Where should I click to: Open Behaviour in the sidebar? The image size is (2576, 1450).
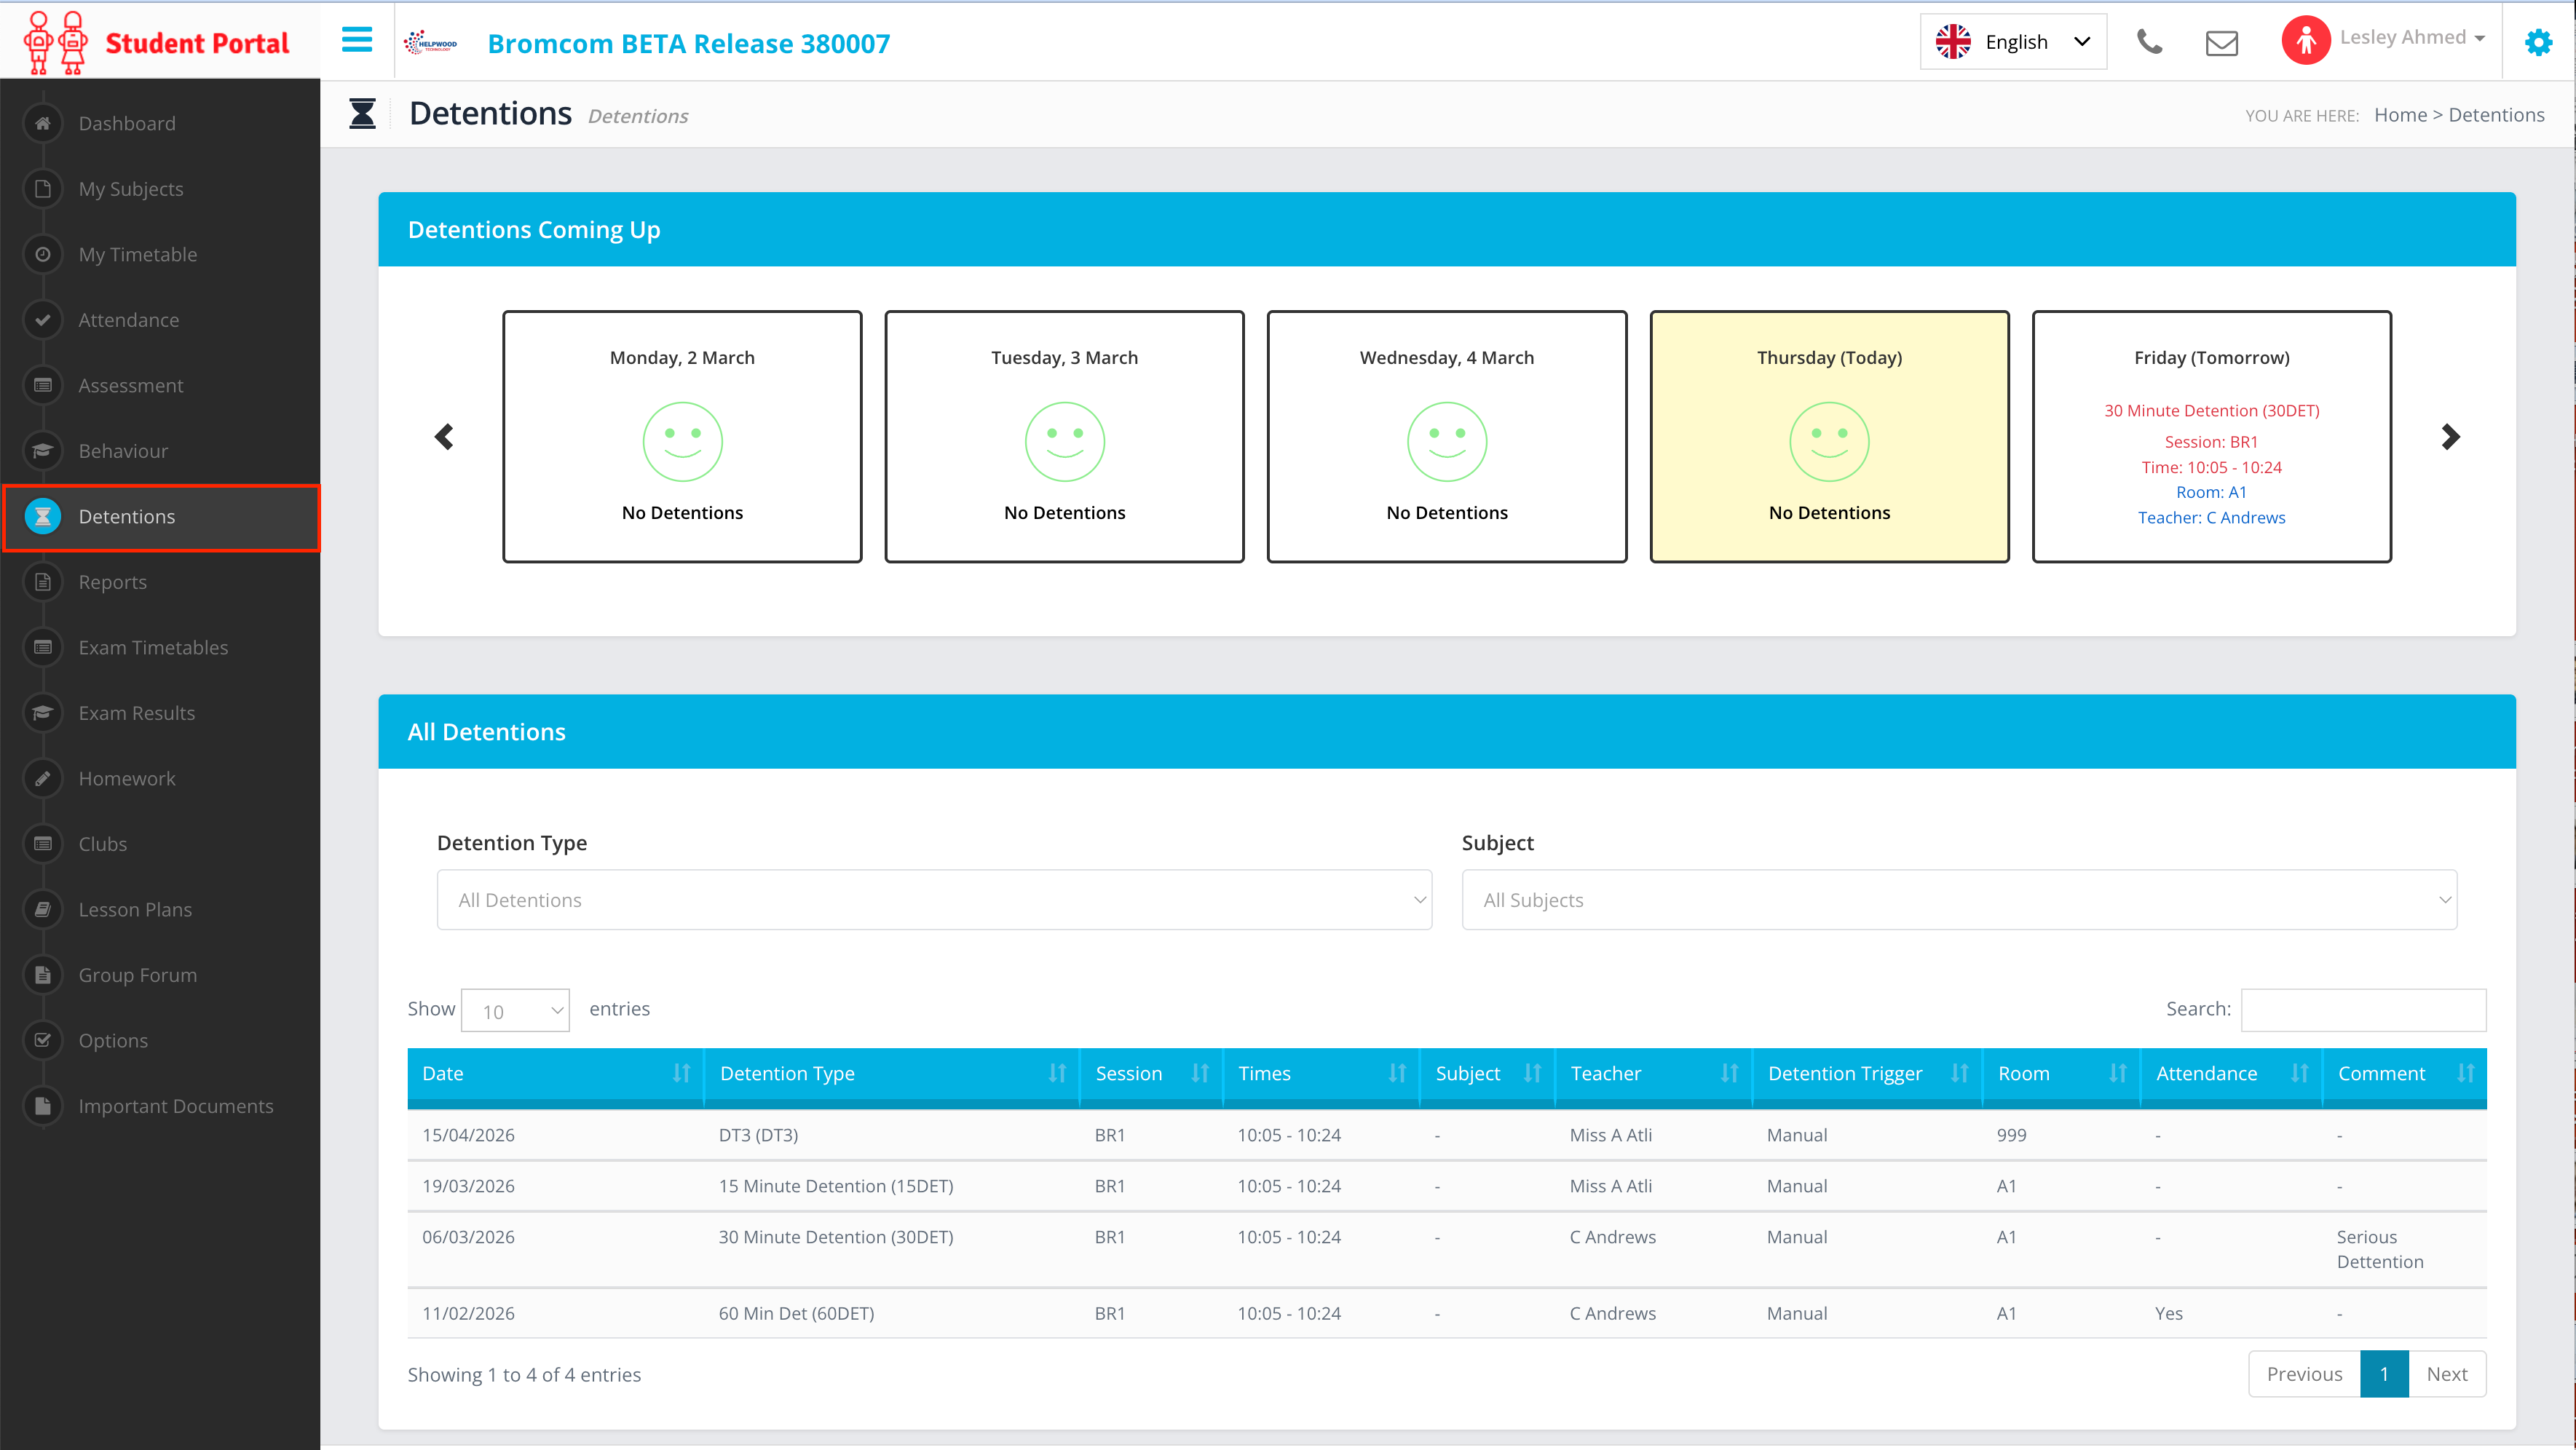(123, 451)
